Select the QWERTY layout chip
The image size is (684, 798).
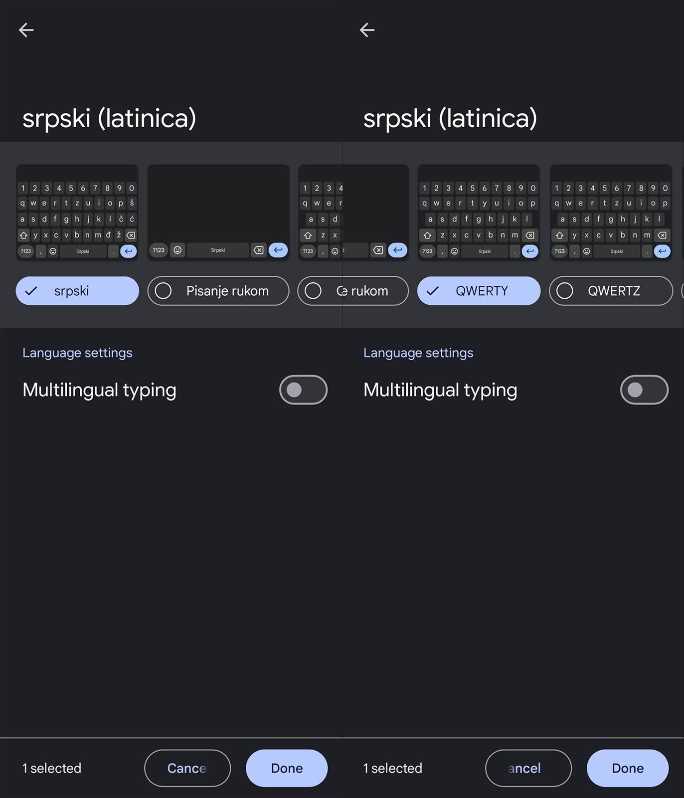click(x=479, y=291)
